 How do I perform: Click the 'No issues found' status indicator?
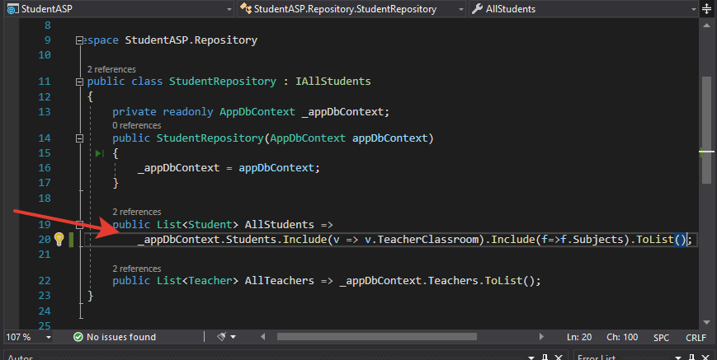(115, 337)
